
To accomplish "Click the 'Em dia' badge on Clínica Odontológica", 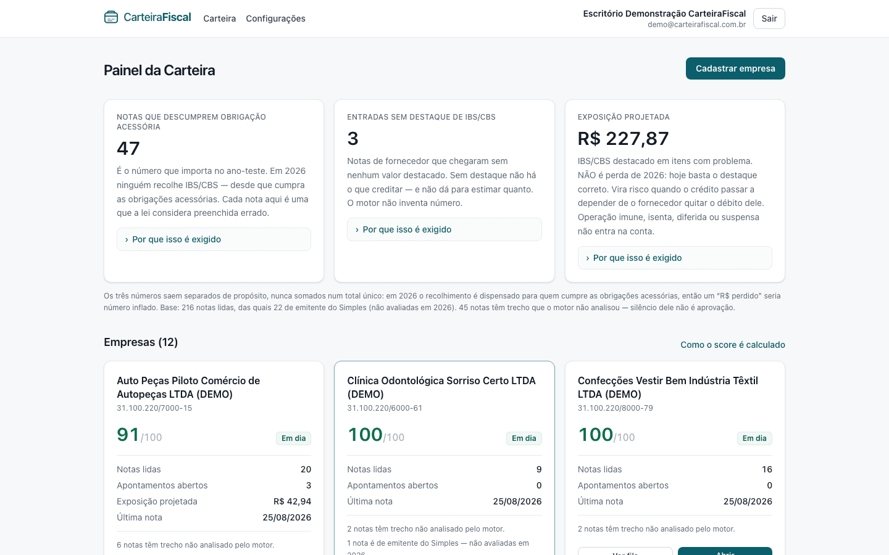I will click(x=524, y=438).
